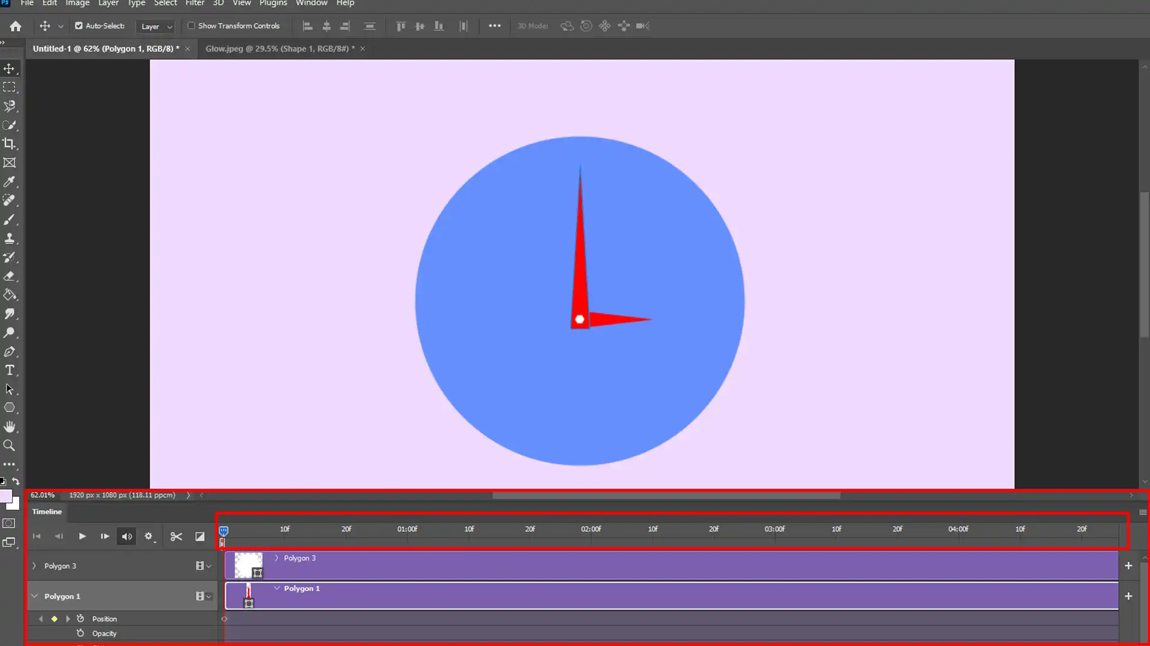Toggle Position stopwatch keyframe animation

tap(80, 618)
